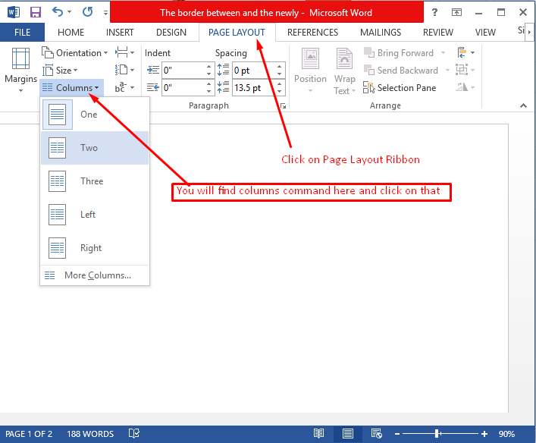This screenshot has width=536, height=443.
Task: Click Send Backward button
Action: pos(401,70)
